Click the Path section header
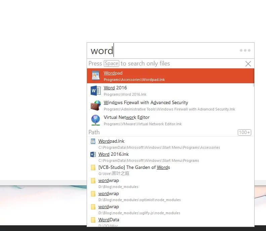Screen dimensions: 266x231 click(94, 132)
